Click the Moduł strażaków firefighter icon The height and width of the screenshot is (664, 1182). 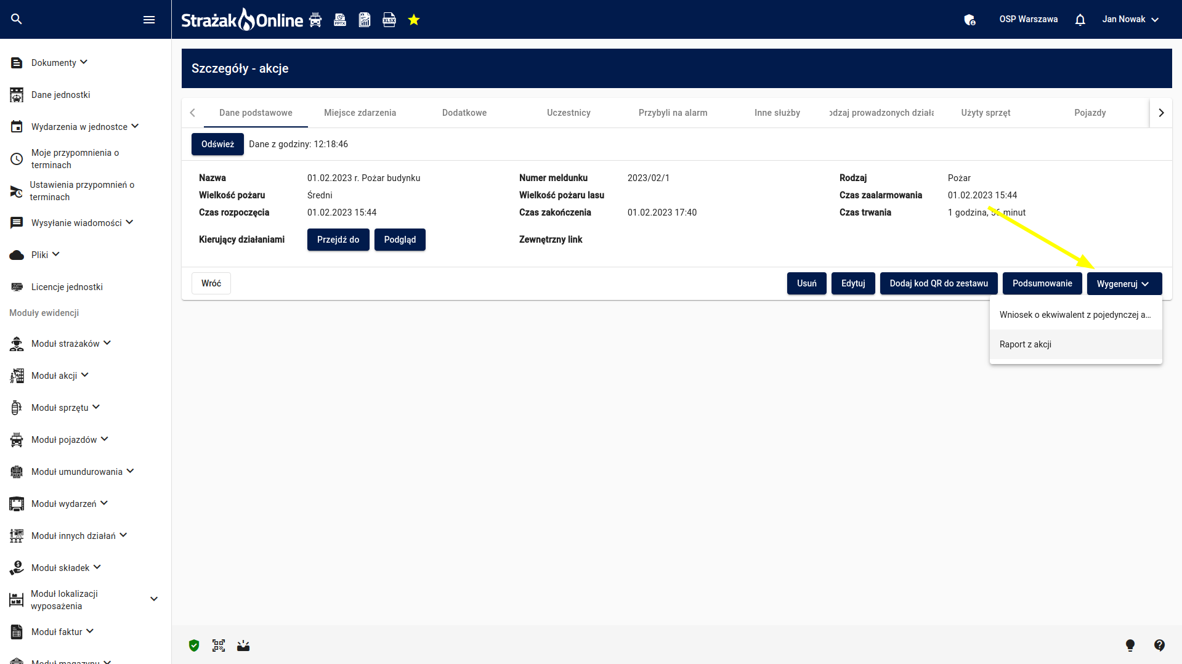point(17,344)
